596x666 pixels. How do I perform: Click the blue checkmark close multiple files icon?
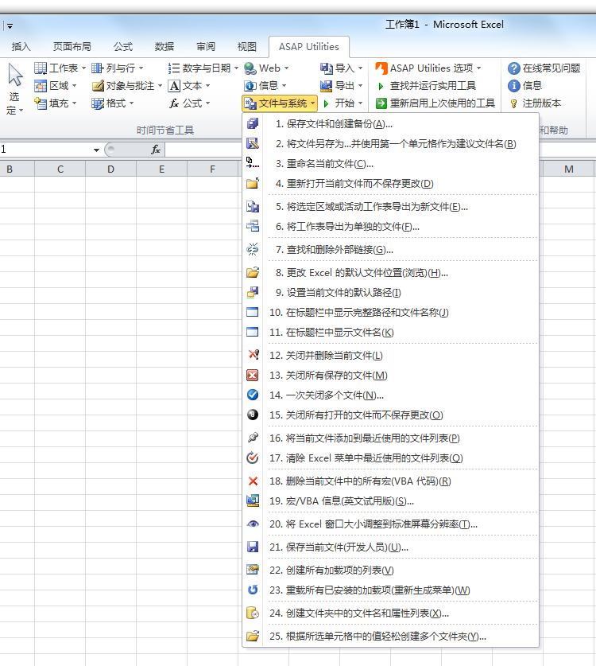[x=253, y=395]
